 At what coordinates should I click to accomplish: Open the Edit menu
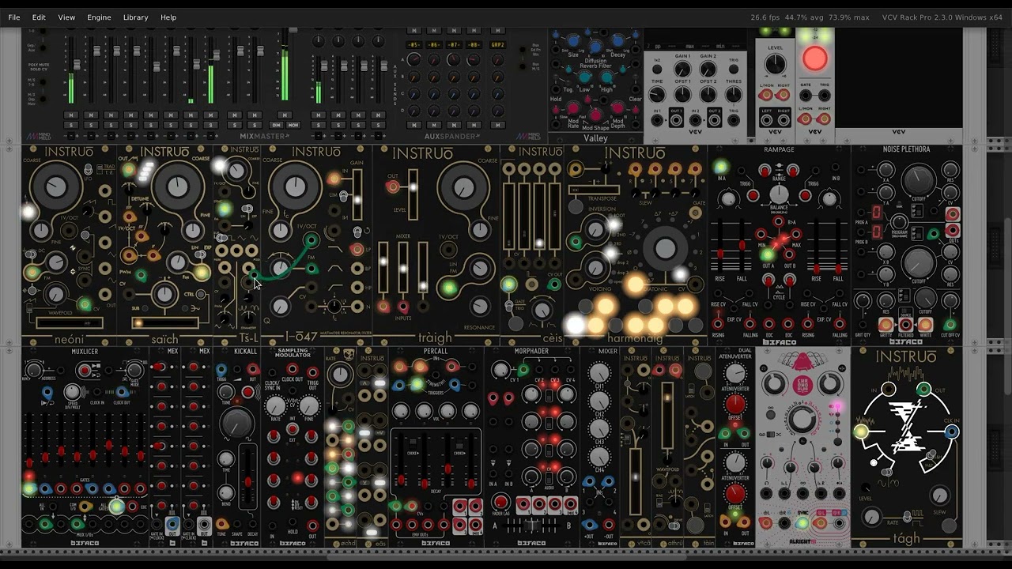point(39,17)
